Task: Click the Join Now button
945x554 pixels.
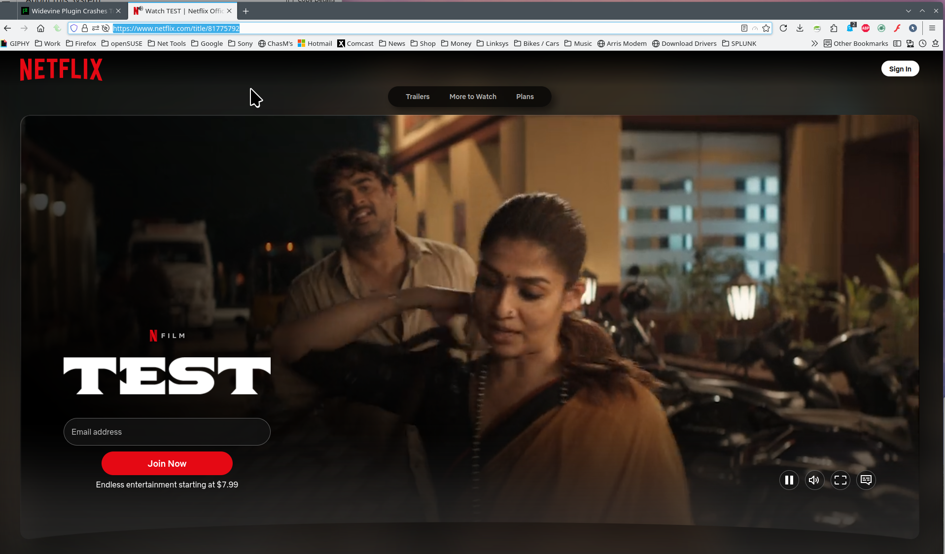Action: coord(167,463)
